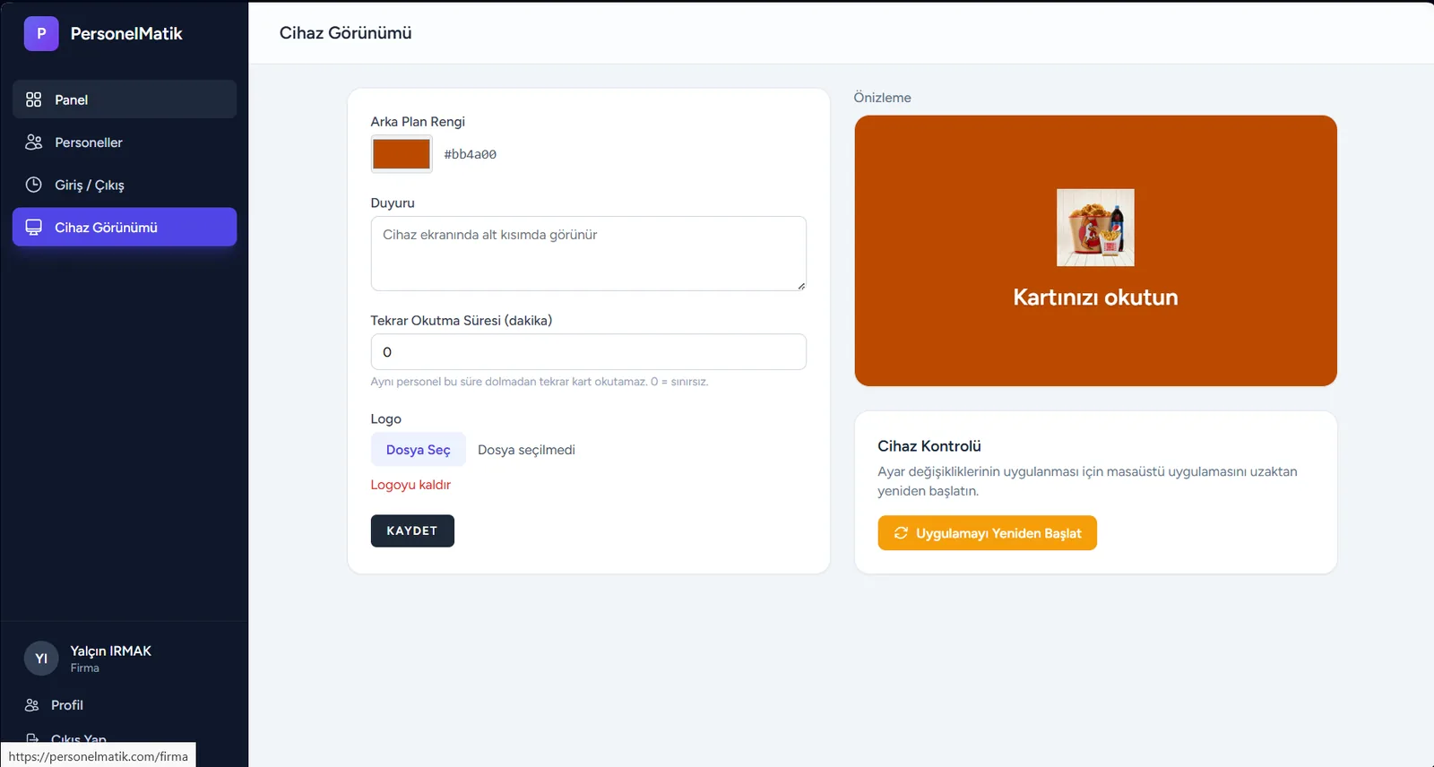
Task: Click the Dosya Seç file button
Action: click(x=419, y=450)
